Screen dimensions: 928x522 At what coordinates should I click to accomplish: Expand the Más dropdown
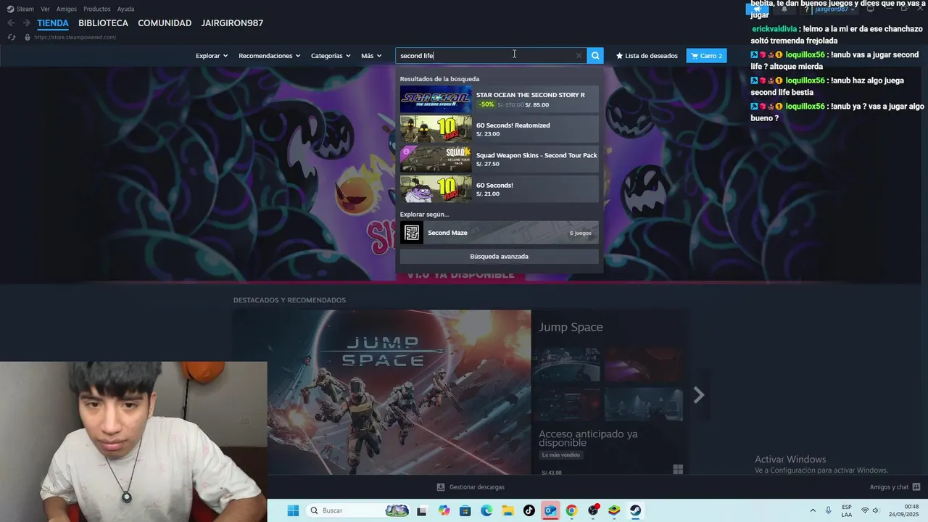tap(371, 56)
